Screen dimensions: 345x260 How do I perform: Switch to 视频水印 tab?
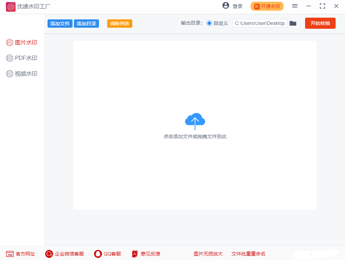[x=22, y=74]
